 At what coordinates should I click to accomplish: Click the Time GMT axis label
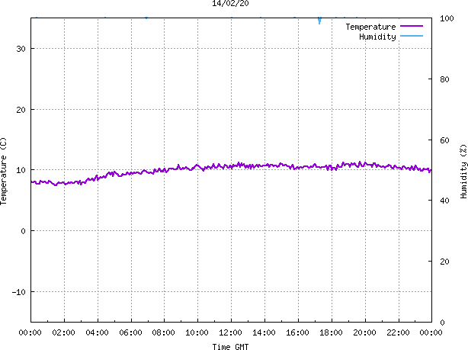pyautogui.click(x=230, y=347)
